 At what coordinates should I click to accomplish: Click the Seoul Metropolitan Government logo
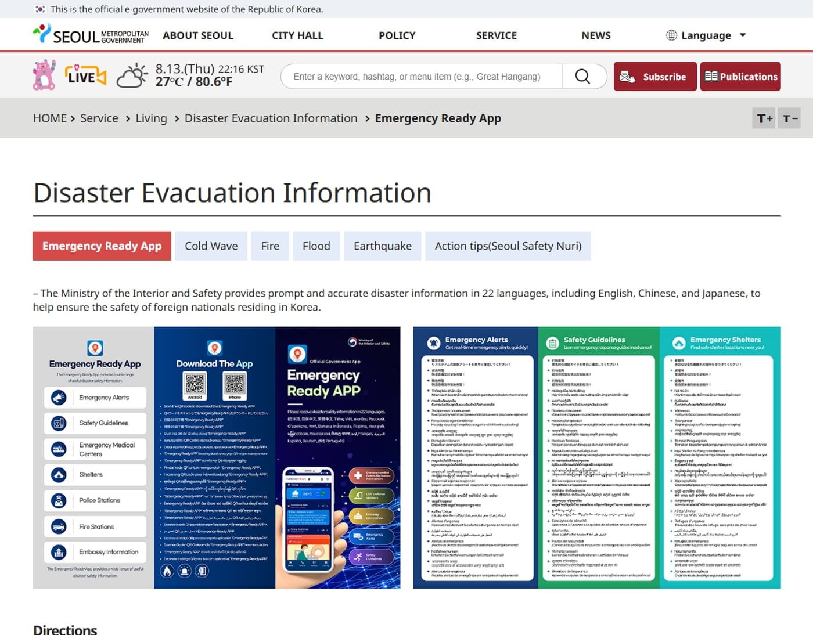pyautogui.click(x=91, y=35)
